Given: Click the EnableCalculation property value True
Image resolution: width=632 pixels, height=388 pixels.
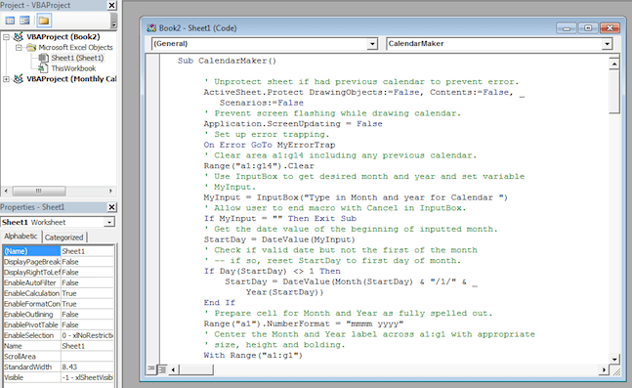Looking at the screenshot, I should [x=87, y=293].
